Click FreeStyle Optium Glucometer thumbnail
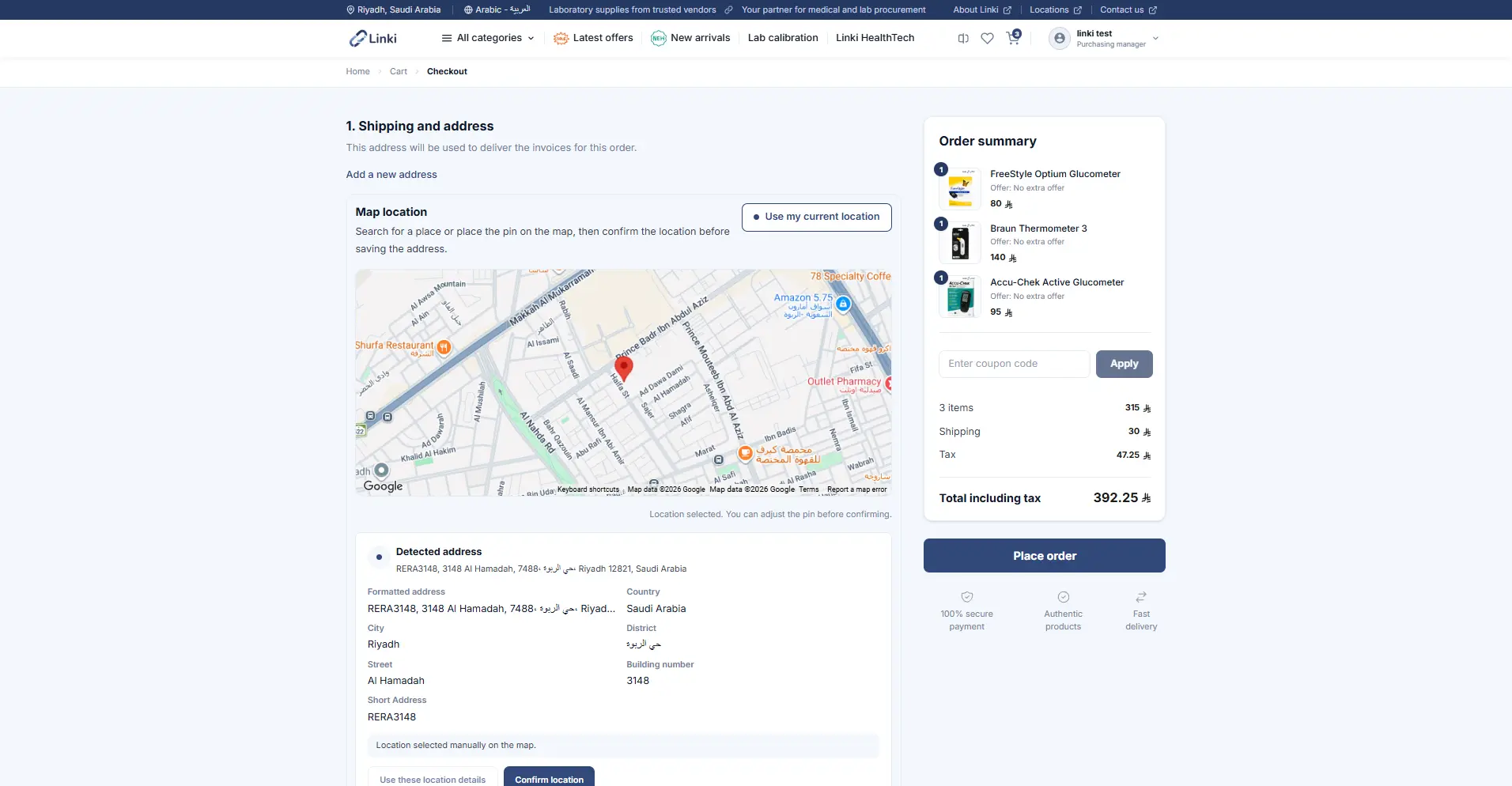 click(960, 189)
